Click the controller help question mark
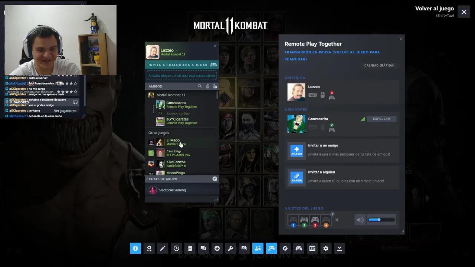Viewport: 475px width, 267px height. [x=332, y=214]
